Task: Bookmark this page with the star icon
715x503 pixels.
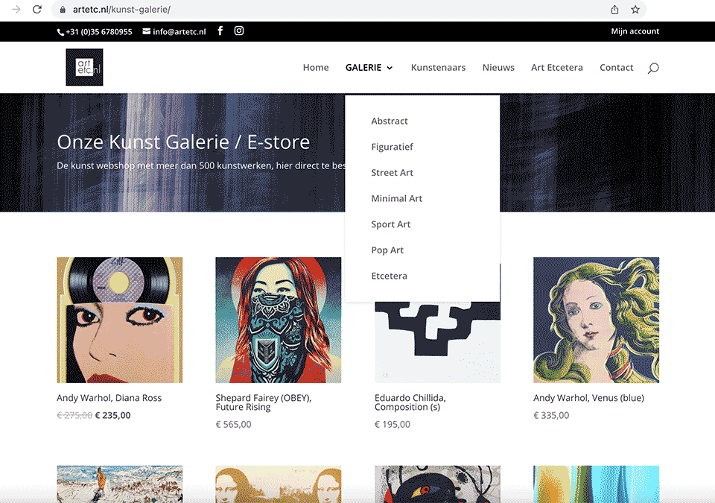Action: click(635, 10)
